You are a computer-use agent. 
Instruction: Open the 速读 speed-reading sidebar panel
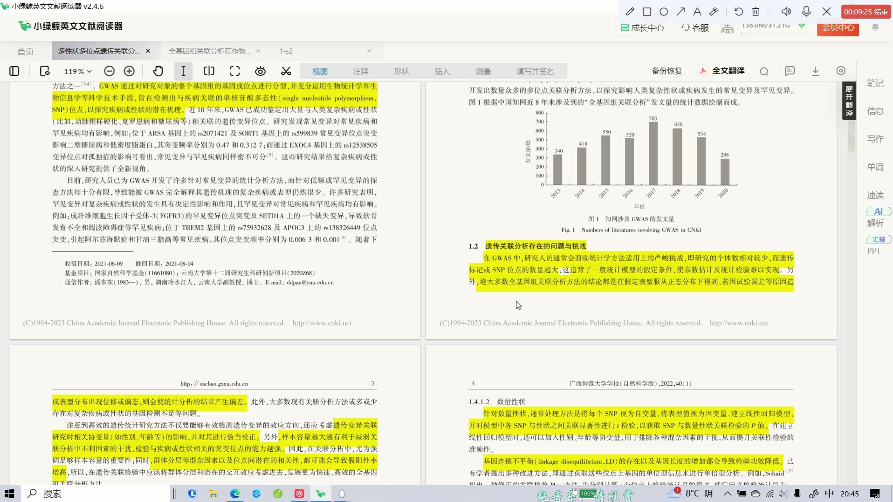click(875, 195)
